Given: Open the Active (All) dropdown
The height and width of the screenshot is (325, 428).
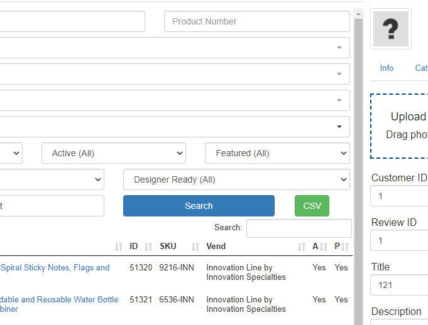Looking at the screenshot, I should tap(114, 153).
